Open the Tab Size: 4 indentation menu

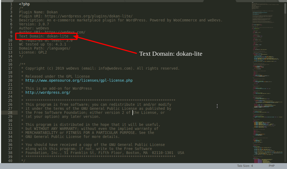coord(245,166)
